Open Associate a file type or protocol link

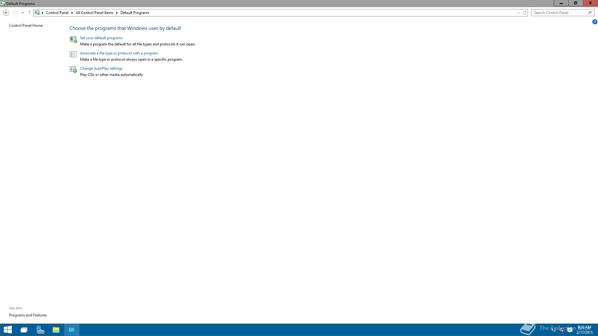[x=119, y=53]
